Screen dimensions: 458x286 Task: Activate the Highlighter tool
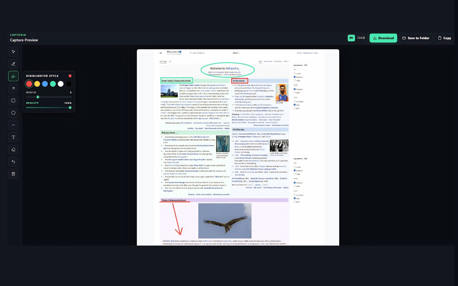point(13,76)
